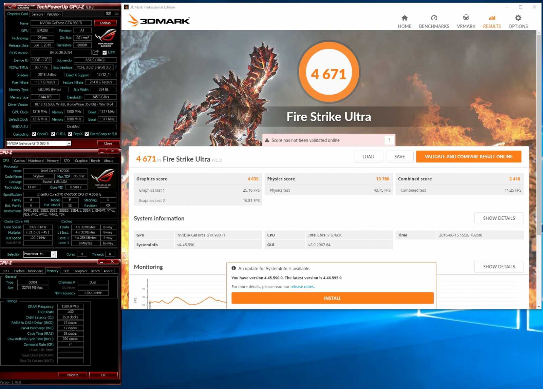Open the release notes link

[x=302, y=287]
